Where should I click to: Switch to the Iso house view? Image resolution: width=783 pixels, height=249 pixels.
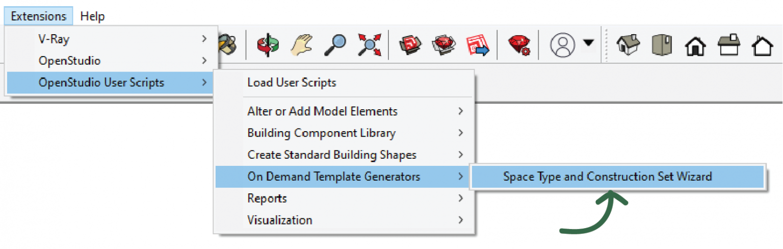click(628, 45)
